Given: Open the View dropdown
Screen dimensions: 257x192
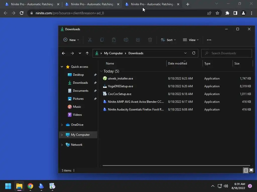Looking at the screenshot, I should (191, 40).
